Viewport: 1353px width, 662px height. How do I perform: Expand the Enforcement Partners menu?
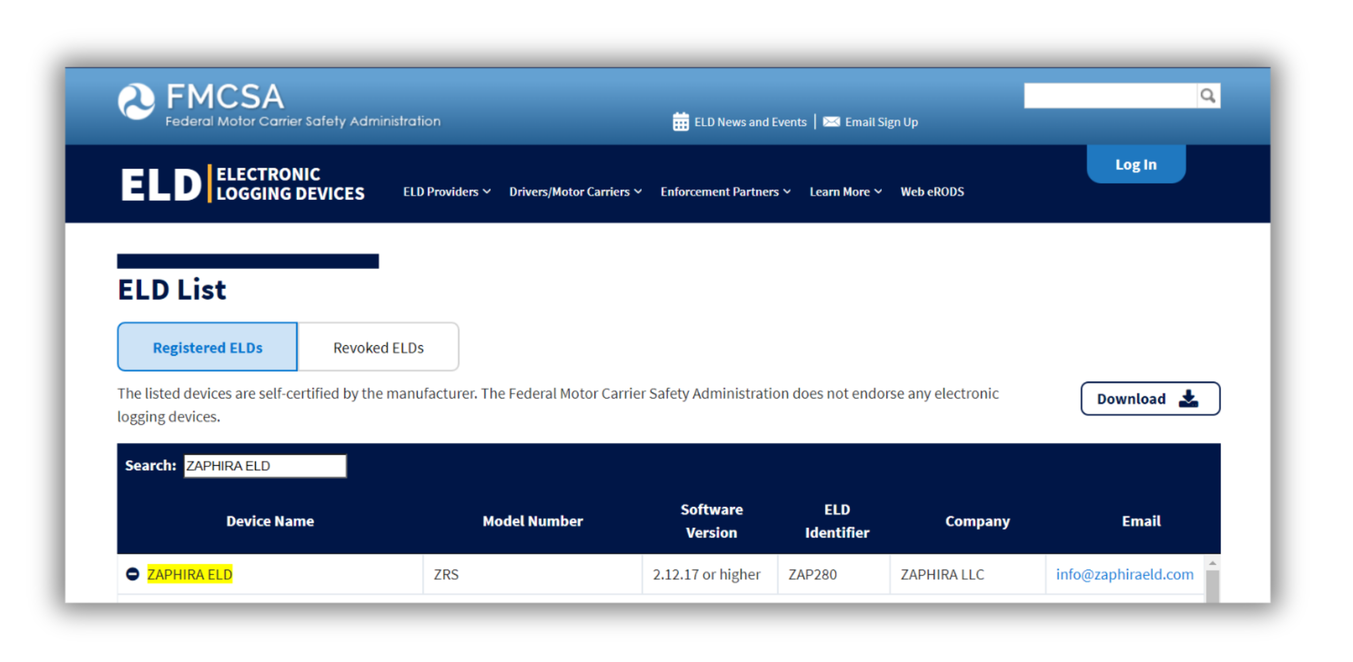pyautogui.click(x=725, y=192)
